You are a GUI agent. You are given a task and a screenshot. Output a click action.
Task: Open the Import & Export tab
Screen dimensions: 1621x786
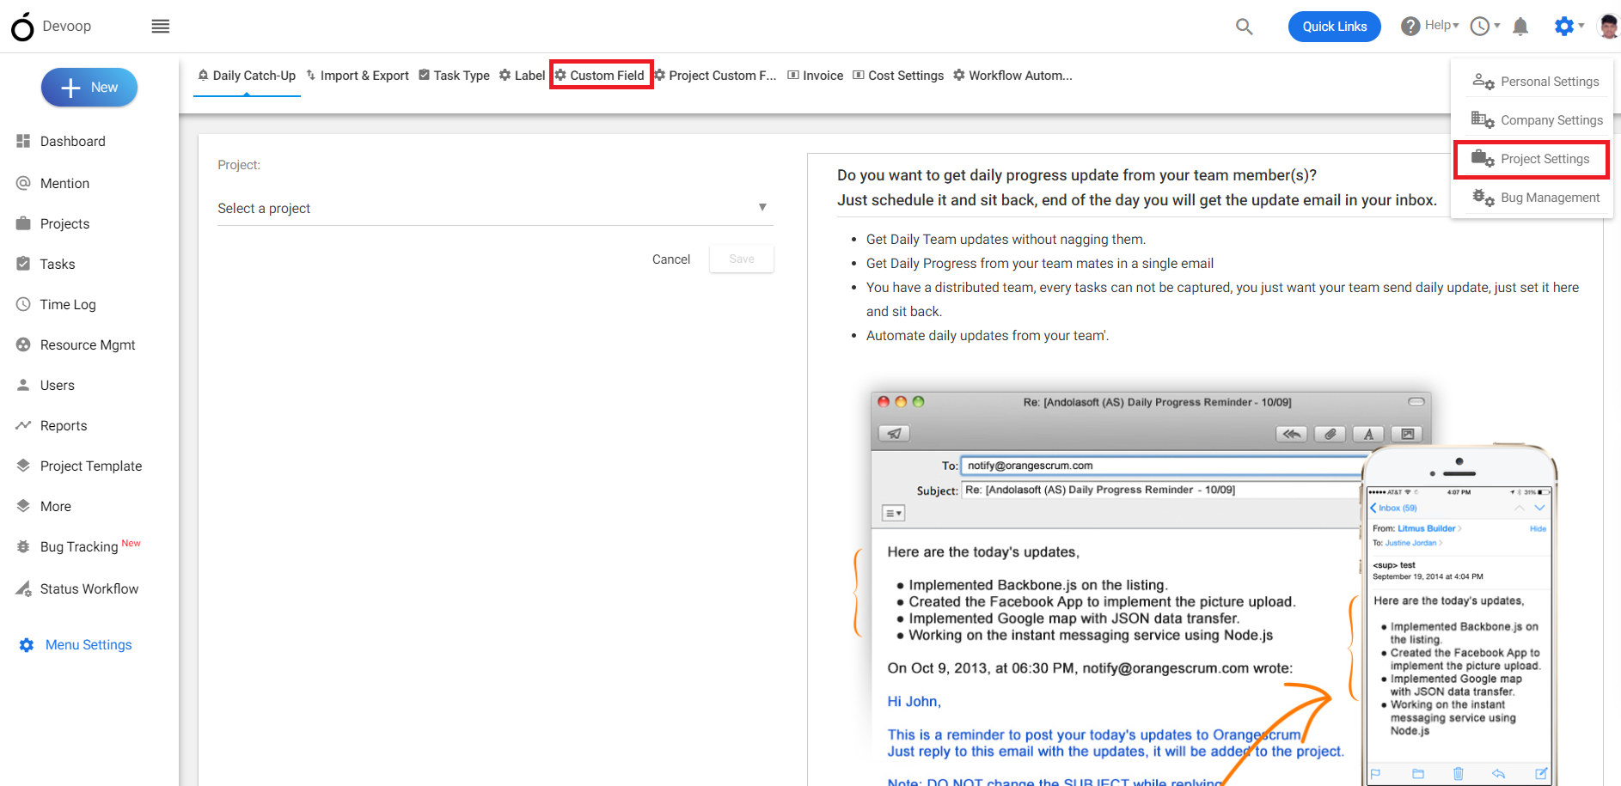358,76
